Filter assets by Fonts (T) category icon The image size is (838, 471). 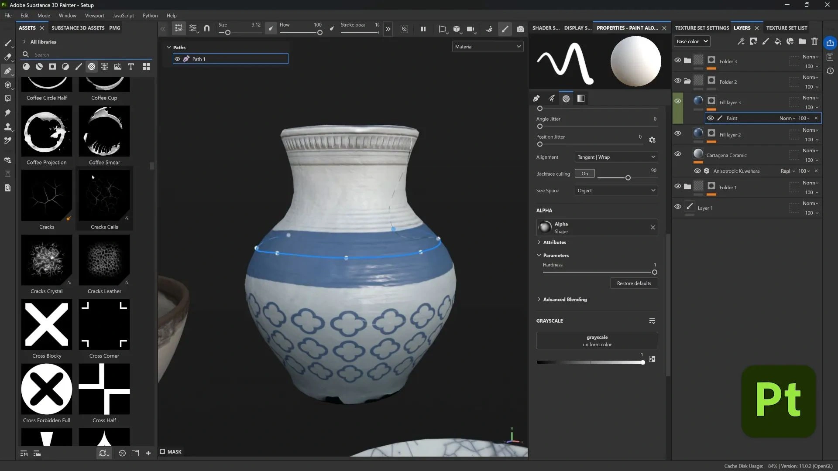131,67
